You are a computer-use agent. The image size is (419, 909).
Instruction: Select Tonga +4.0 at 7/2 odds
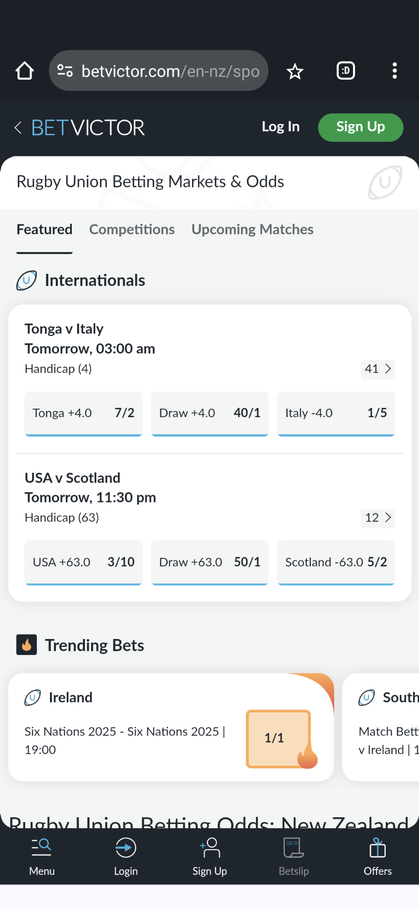coord(83,413)
